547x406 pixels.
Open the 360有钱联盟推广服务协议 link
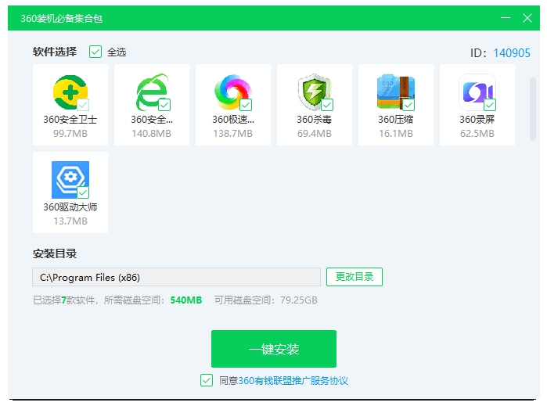click(x=293, y=380)
